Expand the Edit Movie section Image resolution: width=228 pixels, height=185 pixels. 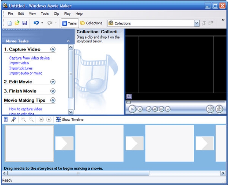click(53, 82)
